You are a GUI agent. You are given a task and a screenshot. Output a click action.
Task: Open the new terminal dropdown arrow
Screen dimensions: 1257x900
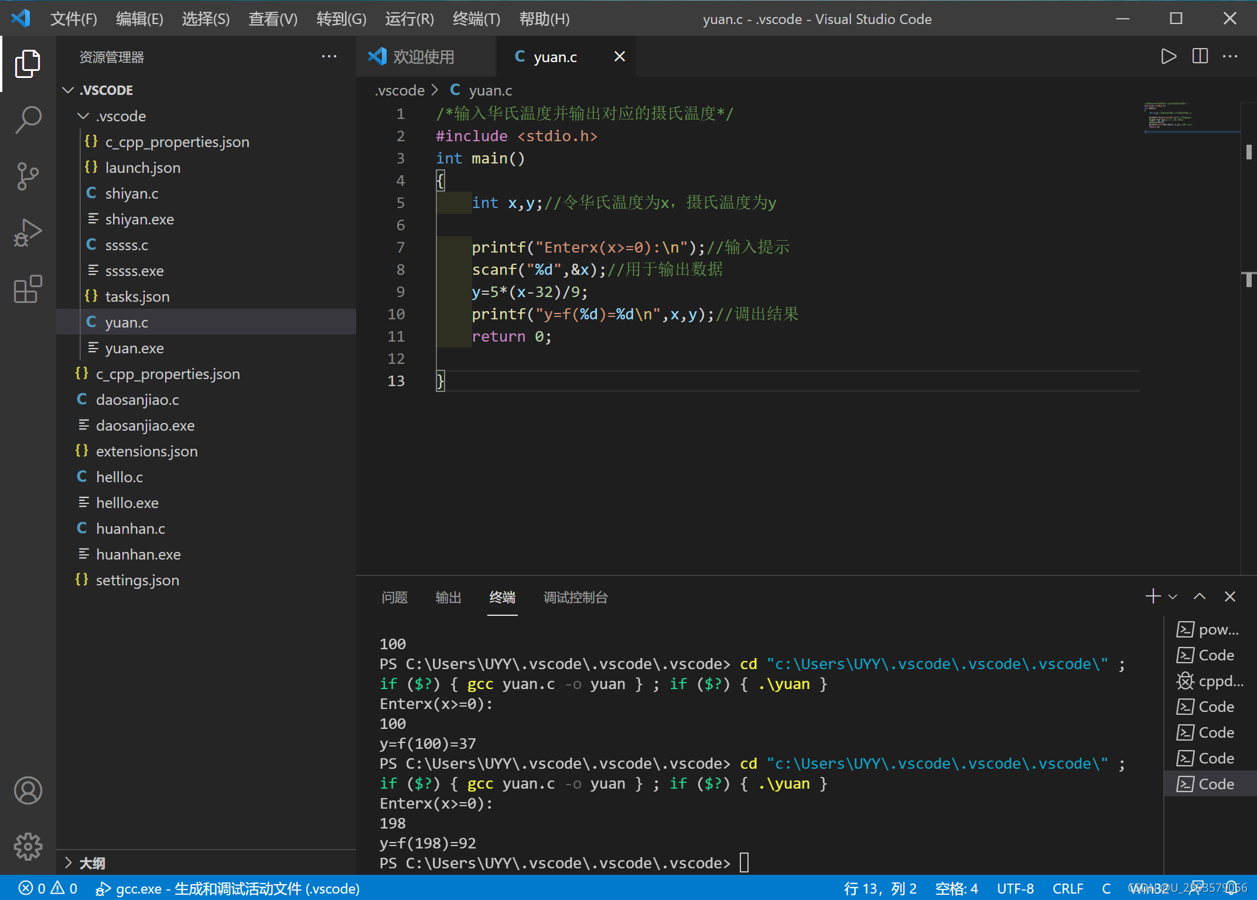point(1173,597)
